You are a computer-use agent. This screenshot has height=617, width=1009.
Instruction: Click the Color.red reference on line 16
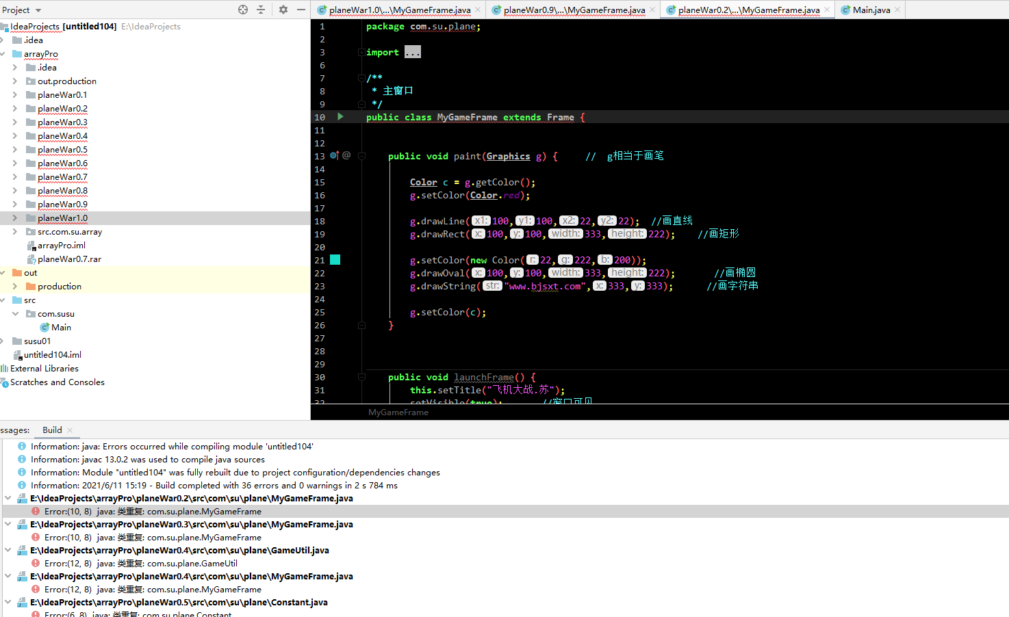click(495, 196)
